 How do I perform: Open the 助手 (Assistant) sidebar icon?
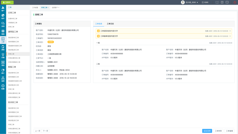(x=3, y=16)
